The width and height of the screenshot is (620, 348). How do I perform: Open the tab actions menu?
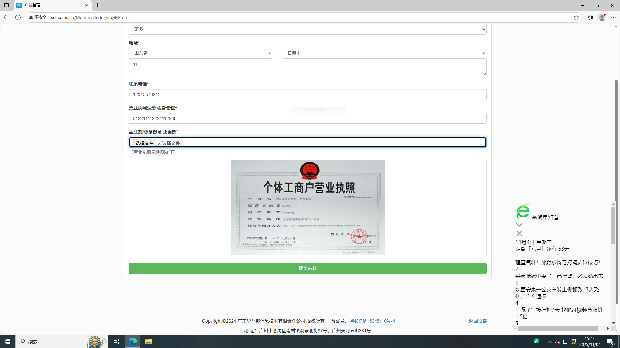pyautogui.click(x=6, y=5)
